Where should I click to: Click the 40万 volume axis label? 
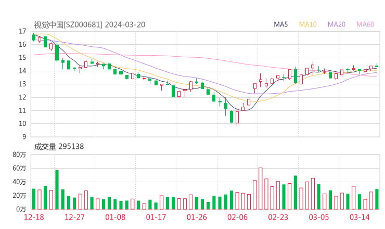(x=19, y=182)
